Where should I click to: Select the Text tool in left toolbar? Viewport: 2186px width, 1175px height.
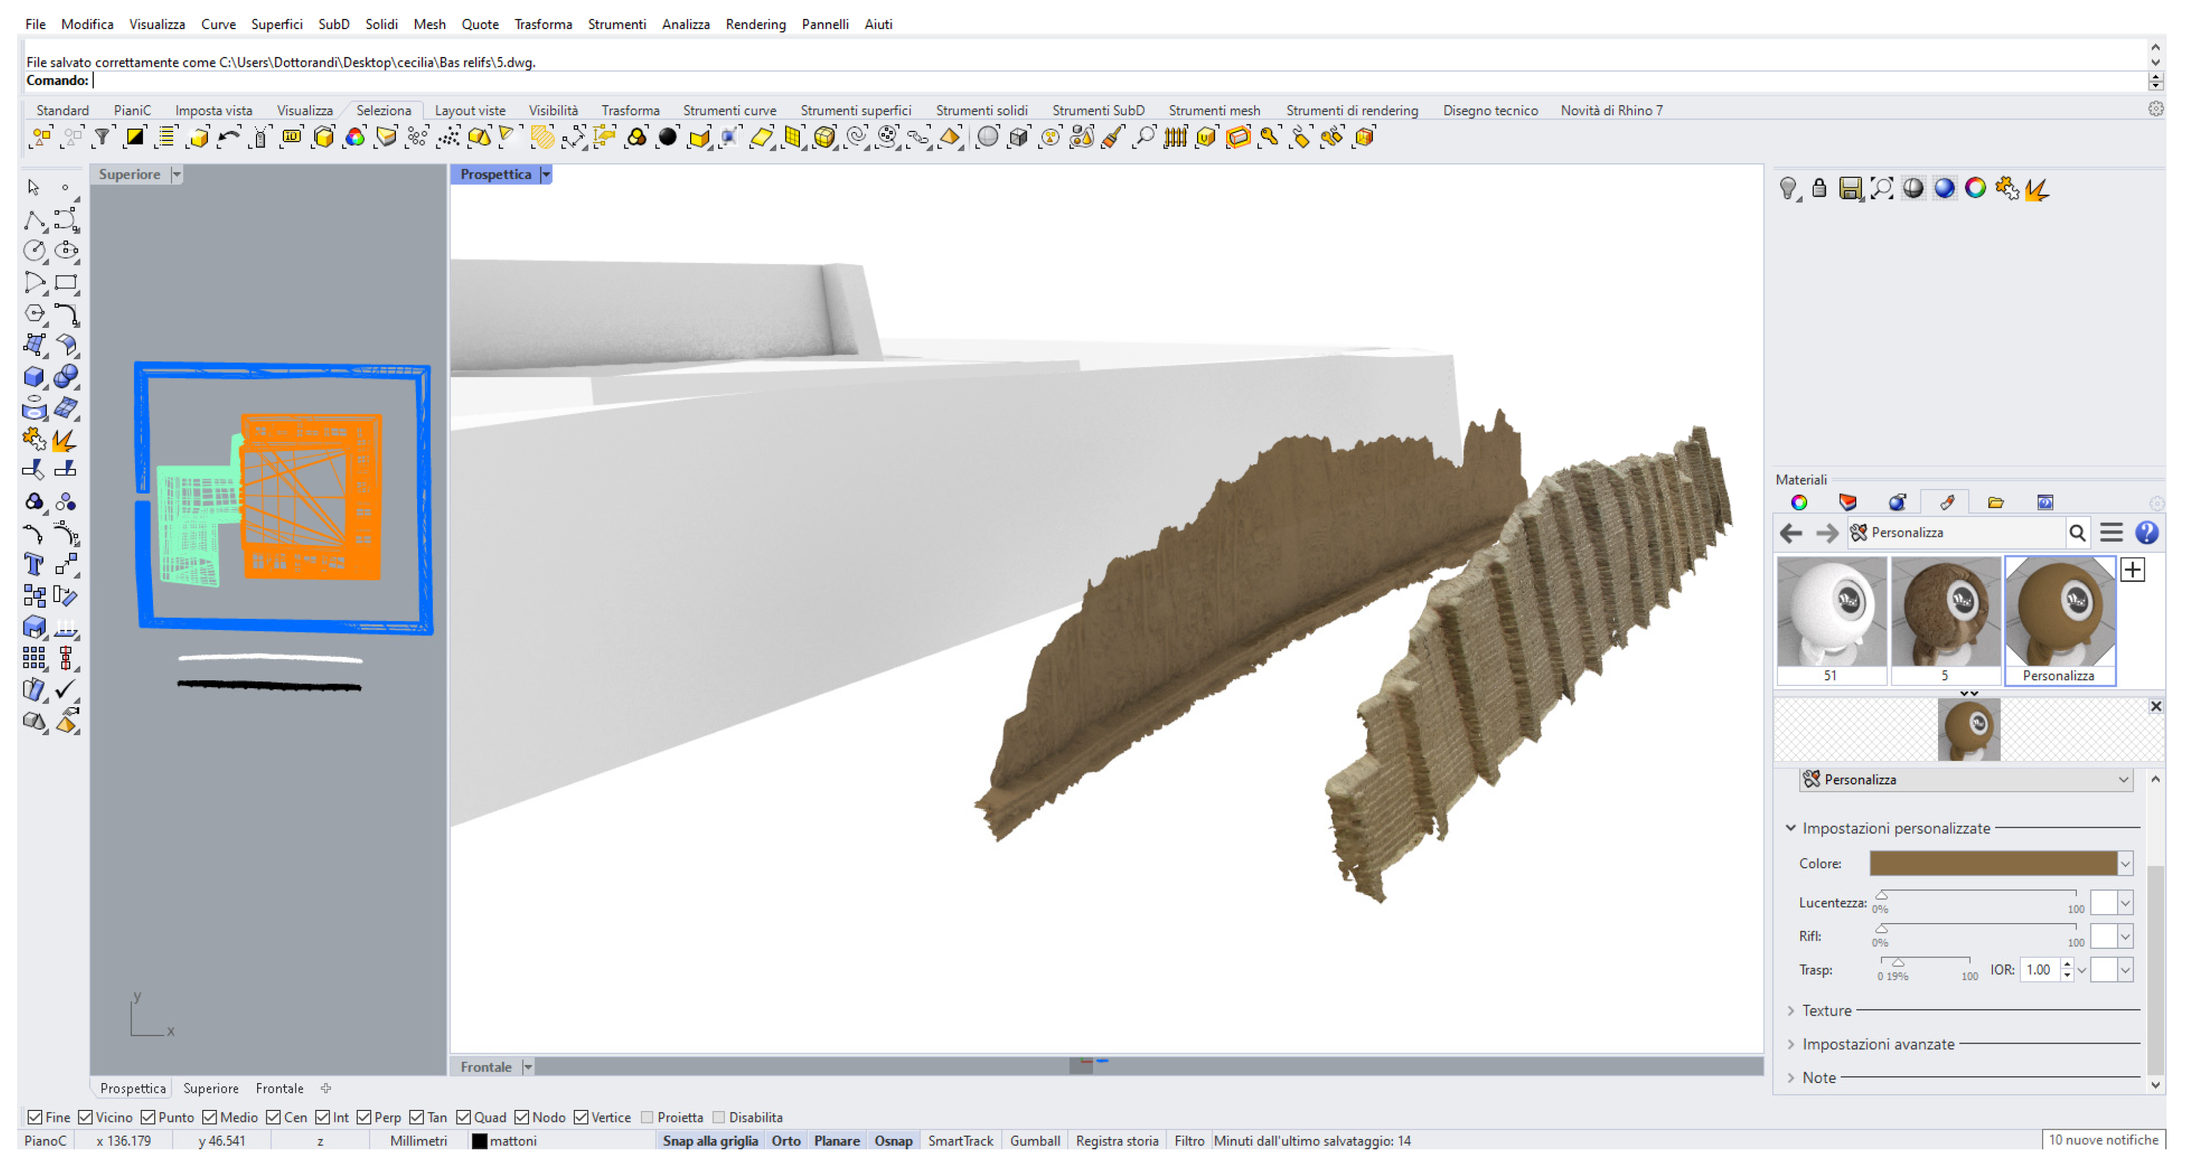coord(34,564)
